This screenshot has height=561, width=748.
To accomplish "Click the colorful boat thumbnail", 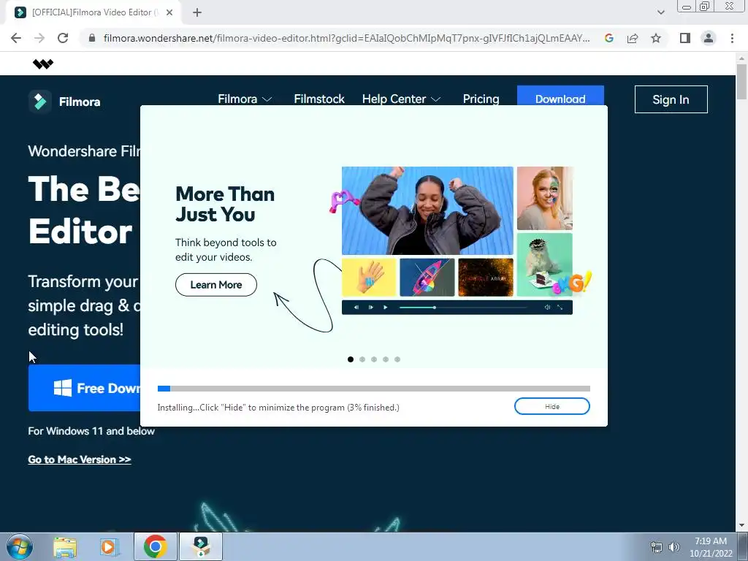I will pyautogui.click(x=427, y=277).
